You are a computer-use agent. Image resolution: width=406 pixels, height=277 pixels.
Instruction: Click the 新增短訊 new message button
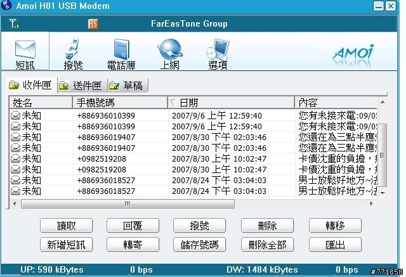[66, 245]
